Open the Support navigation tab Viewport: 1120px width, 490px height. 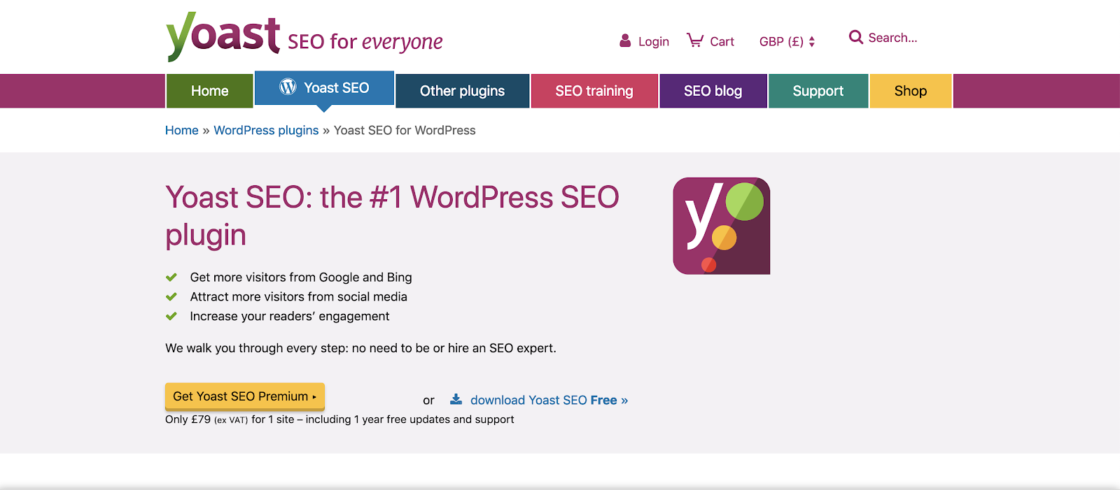click(818, 91)
